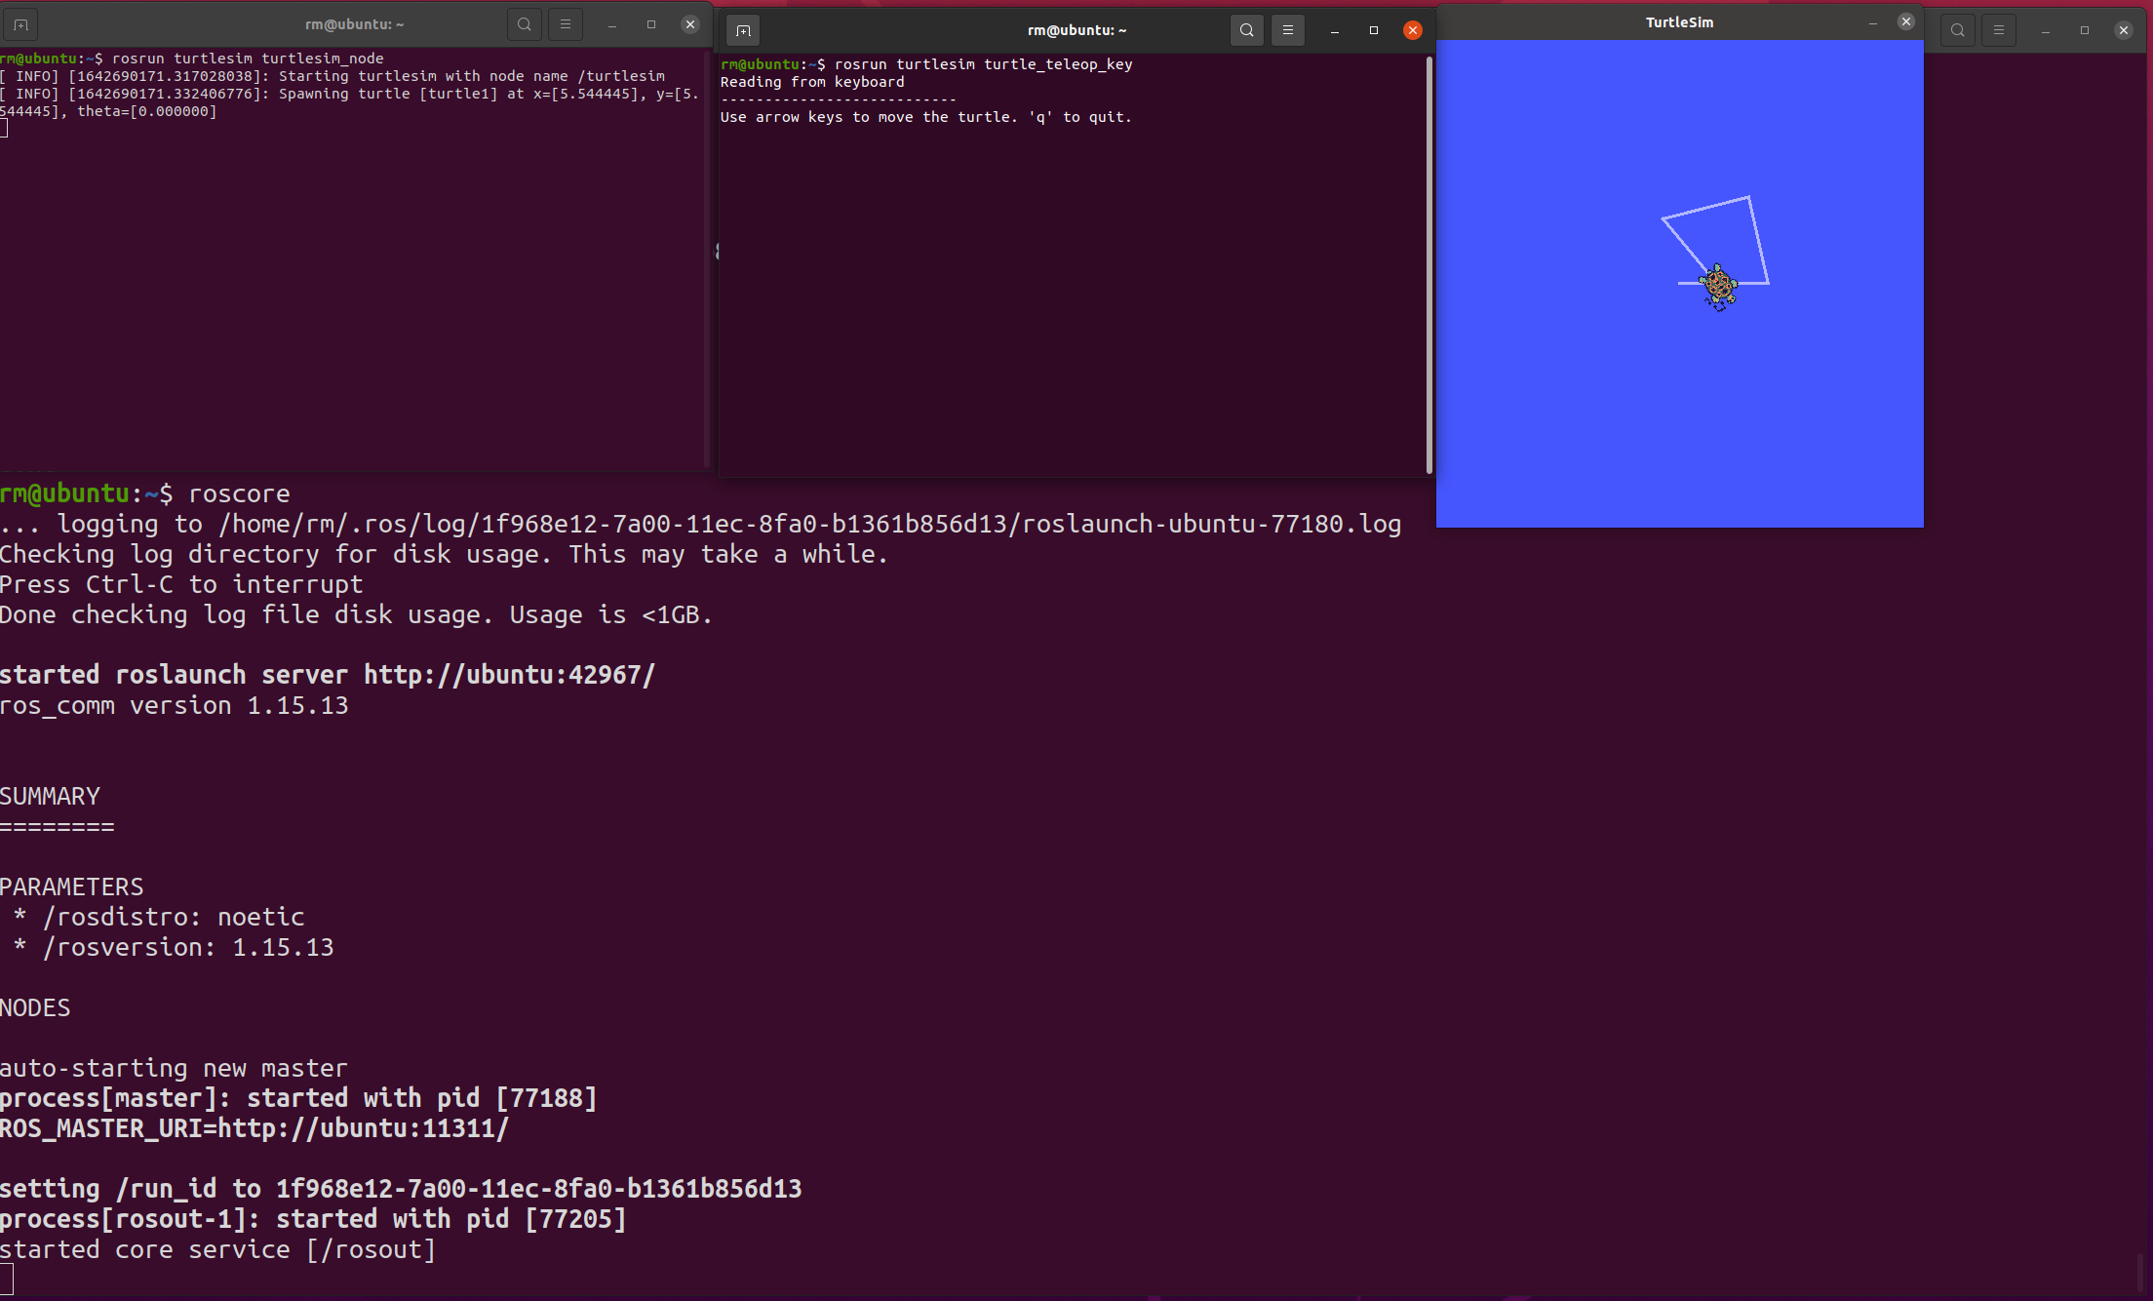This screenshot has width=2153, height=1301.
Task: Open hamburger menu in turtle_teleop_key terminal
Action: coord(1288,30)
